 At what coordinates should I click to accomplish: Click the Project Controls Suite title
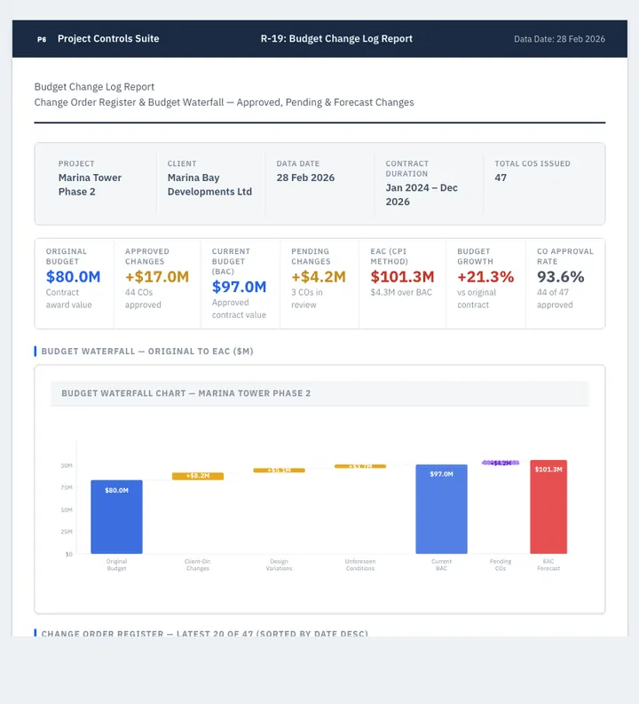[x=108, y=38]
